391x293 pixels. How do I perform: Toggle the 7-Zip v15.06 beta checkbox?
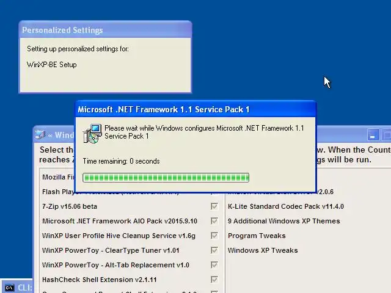point(214,206)
